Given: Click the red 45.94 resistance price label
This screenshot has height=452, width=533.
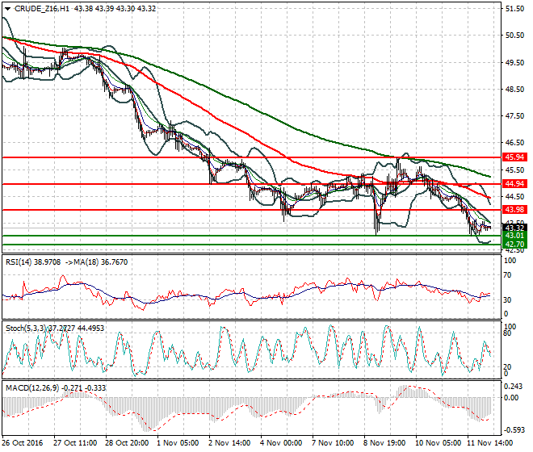Looking at the screenshot, I should [514, 157].
